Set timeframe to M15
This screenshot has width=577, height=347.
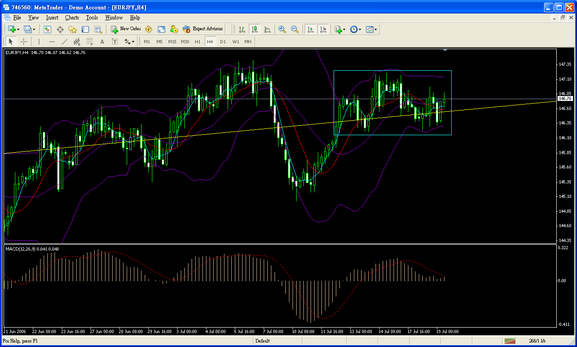(172, 41)
